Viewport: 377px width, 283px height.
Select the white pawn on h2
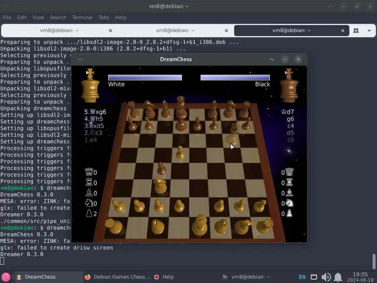coord(260,206)
